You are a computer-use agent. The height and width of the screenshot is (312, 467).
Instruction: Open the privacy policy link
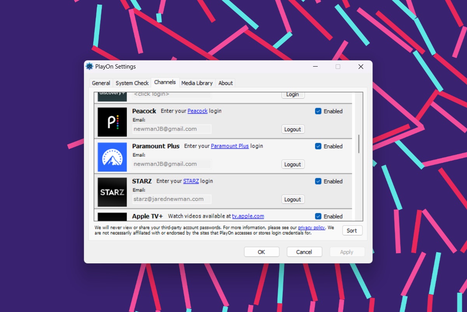pyautogui.click(x=312, y=227)
